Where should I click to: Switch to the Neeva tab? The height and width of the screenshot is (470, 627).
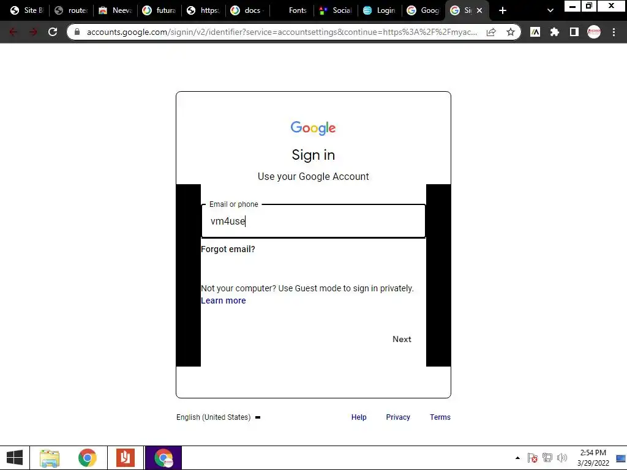coord(115,10)
